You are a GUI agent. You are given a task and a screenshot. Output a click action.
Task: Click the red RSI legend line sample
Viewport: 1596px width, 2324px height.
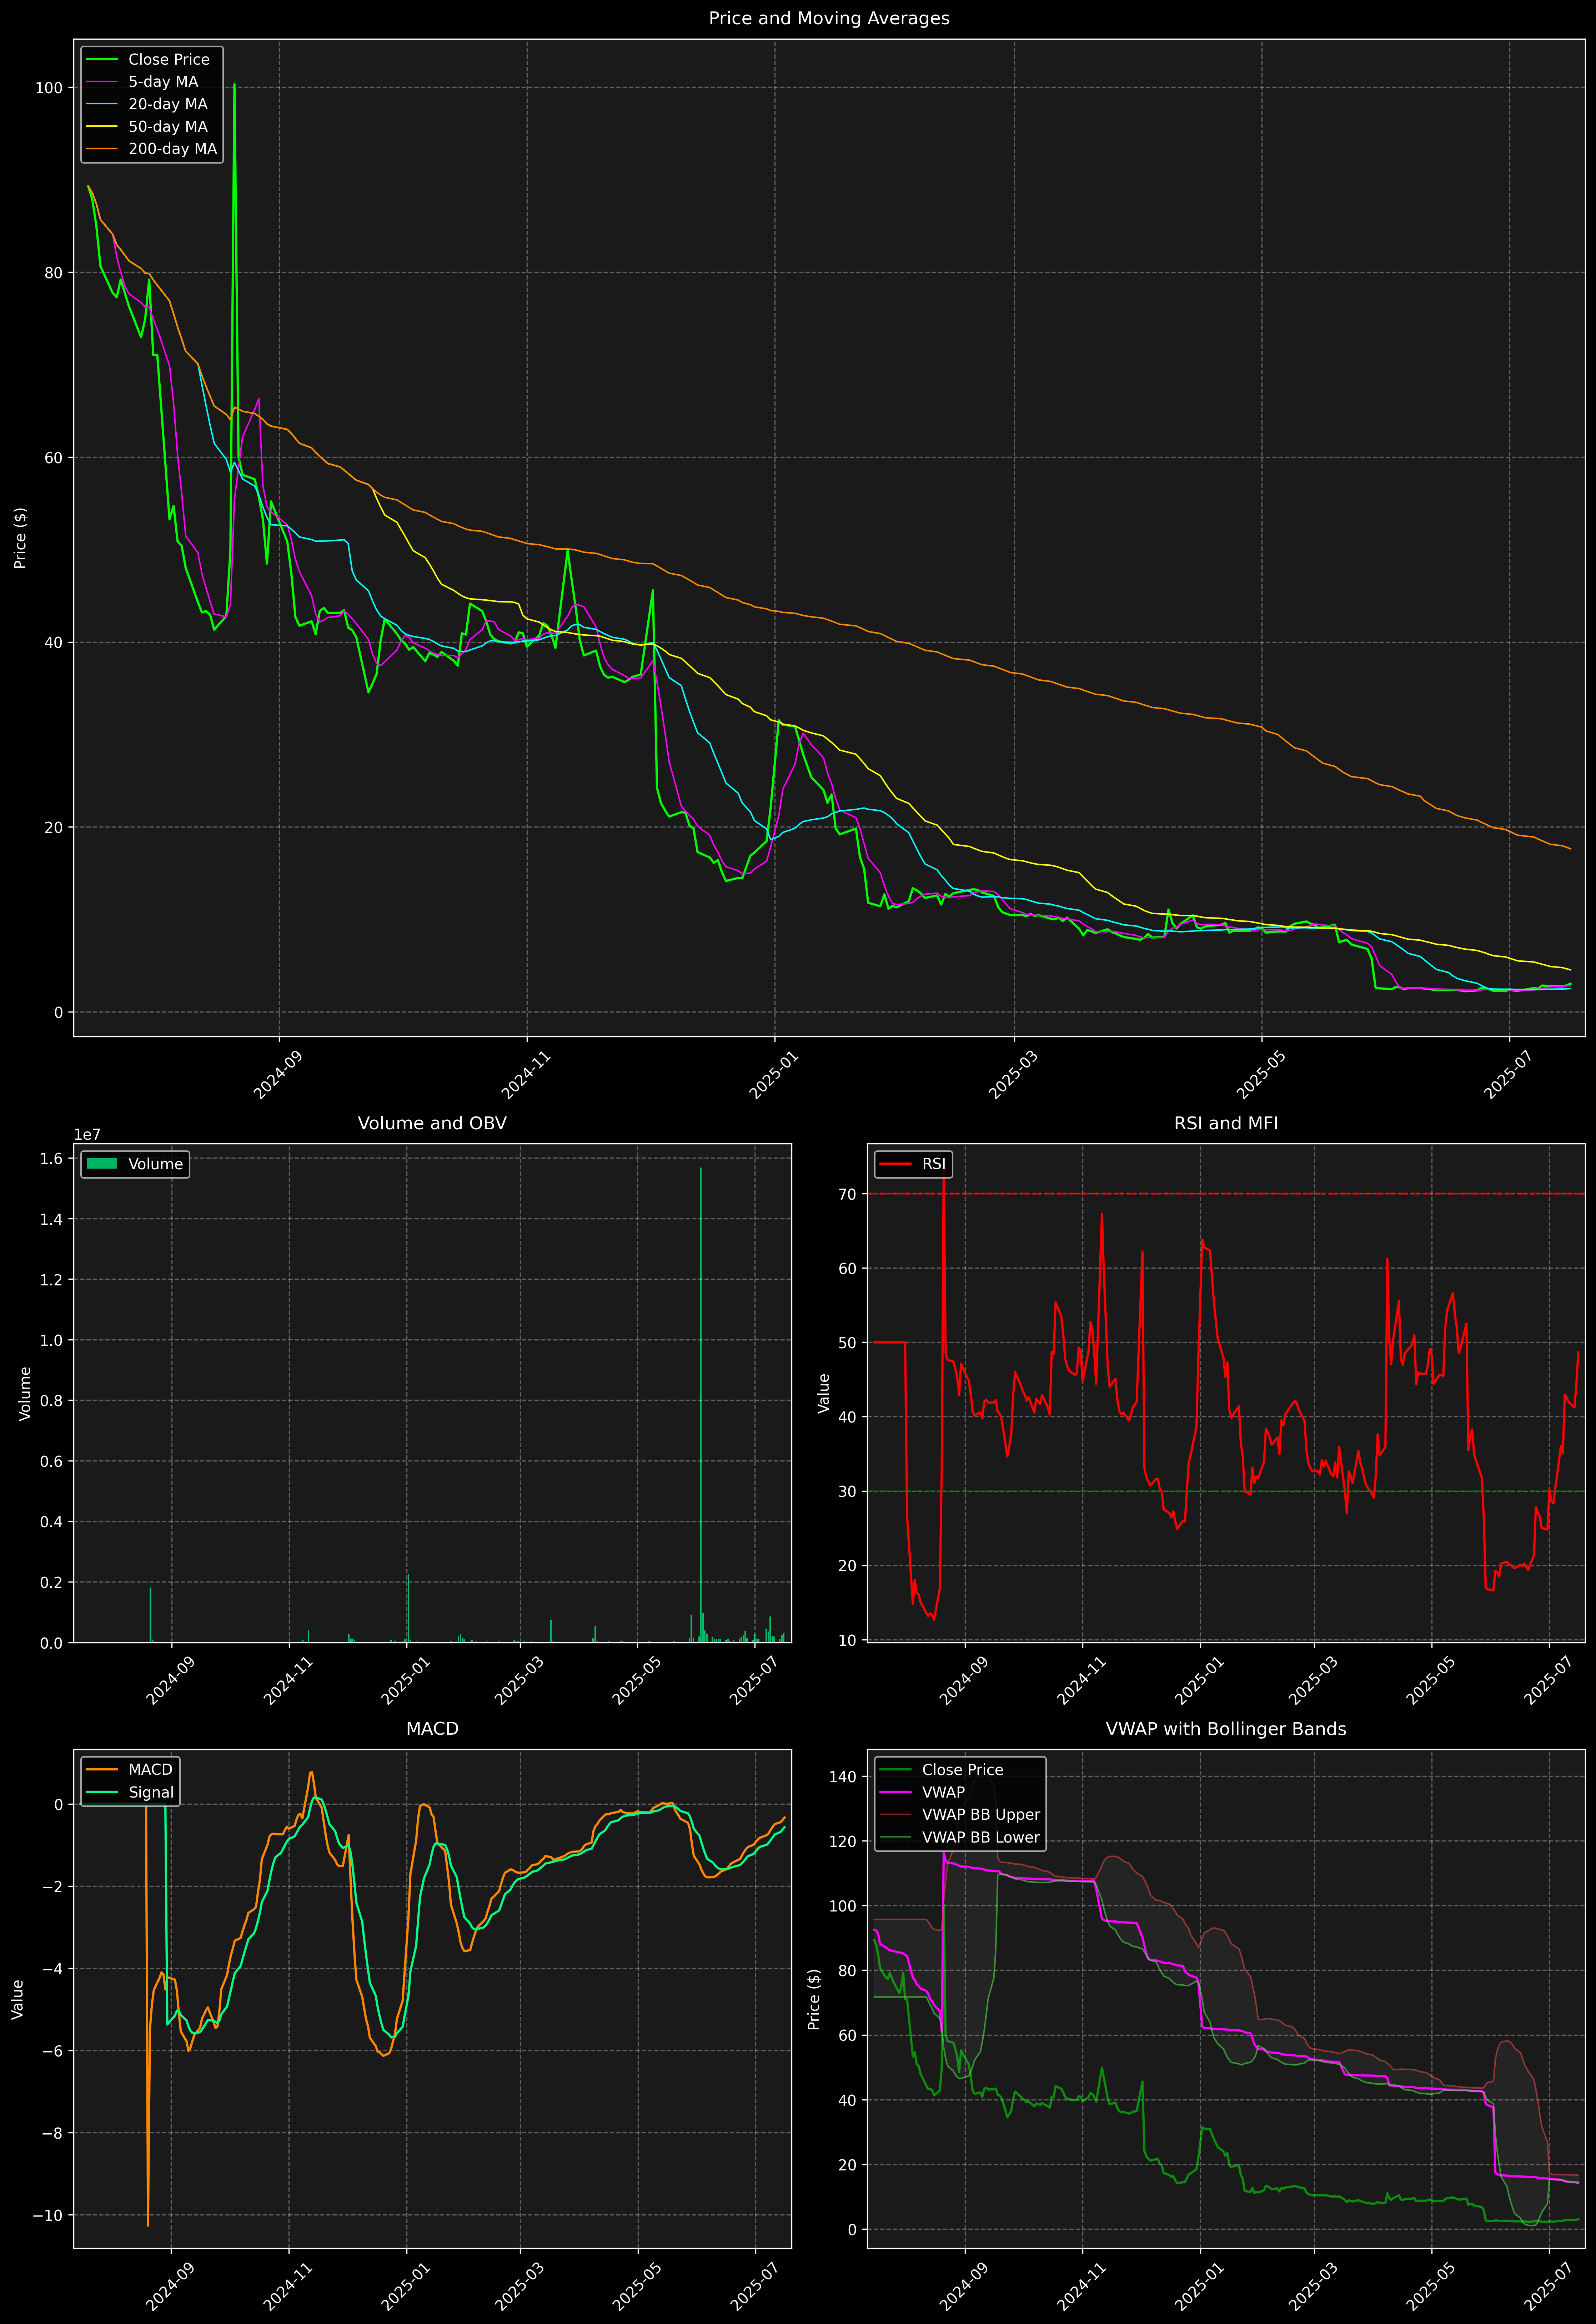(896, 1164)
